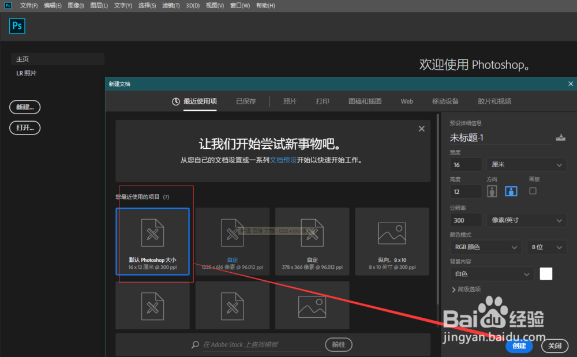Open 编辑(E) menu

tap(53, 6)
